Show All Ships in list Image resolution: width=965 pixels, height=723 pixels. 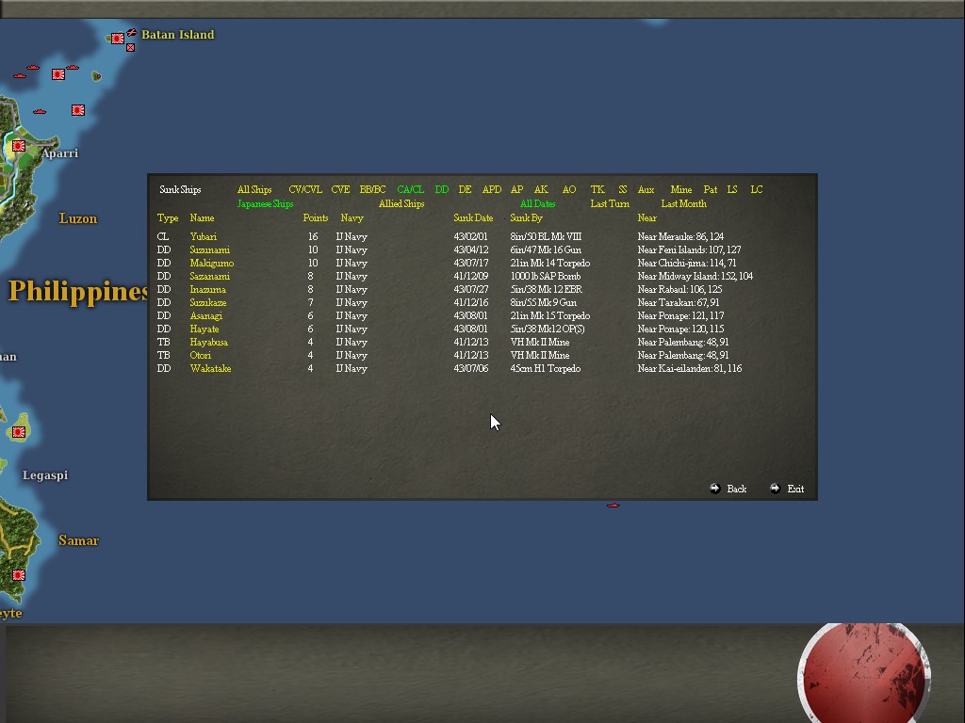pyautogui.click(x=254, y=189)
